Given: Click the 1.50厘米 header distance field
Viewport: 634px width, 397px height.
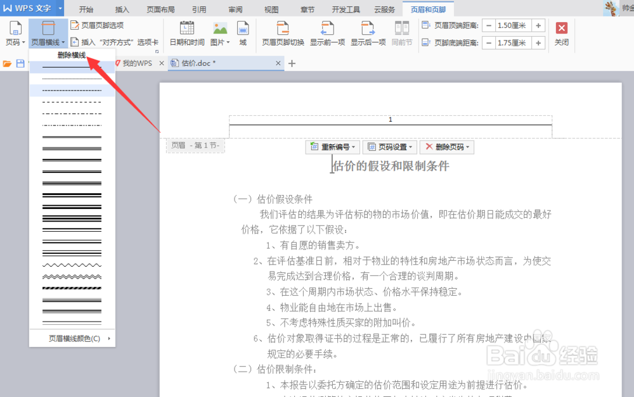Looking at the screenshot, I should point(514,25).
